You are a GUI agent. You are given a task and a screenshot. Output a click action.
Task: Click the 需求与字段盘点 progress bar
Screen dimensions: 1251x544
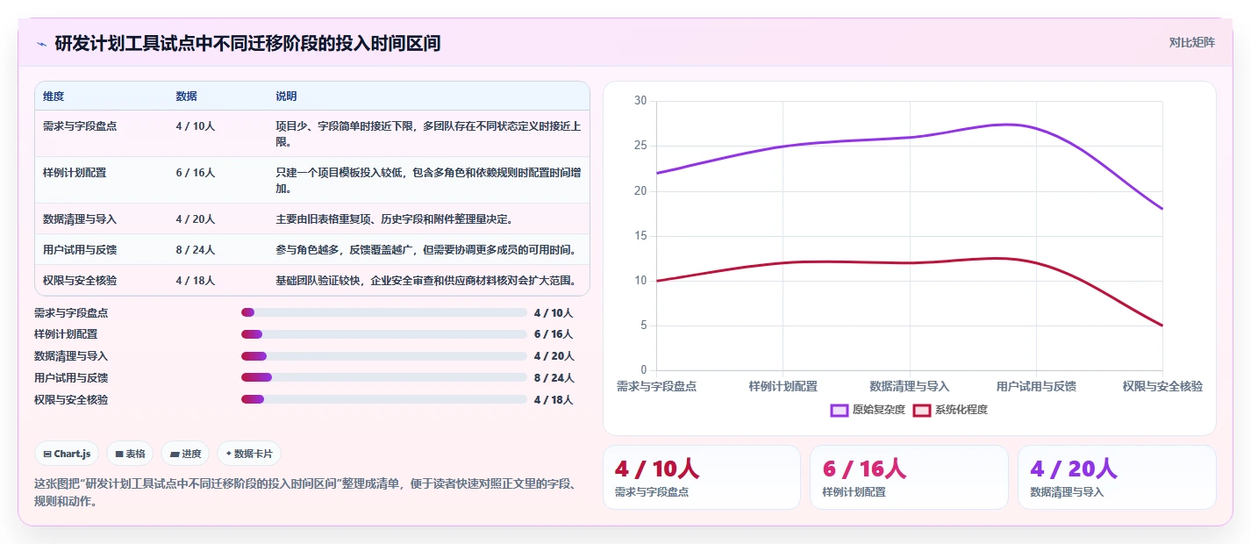(x=384, y=312)
